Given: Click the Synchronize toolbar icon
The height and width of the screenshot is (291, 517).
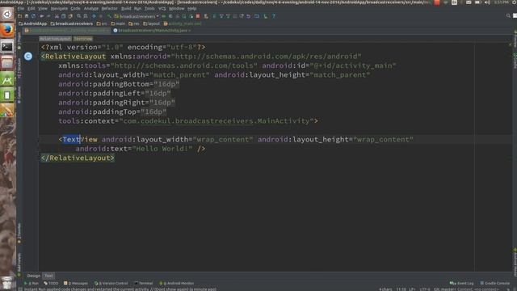Looking at the screenshot, I should click(x=34, y=16).
